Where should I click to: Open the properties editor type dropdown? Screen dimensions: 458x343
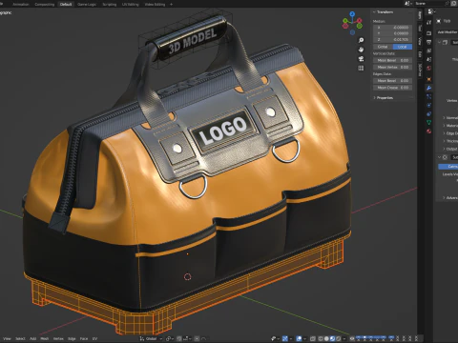point(431,11)
